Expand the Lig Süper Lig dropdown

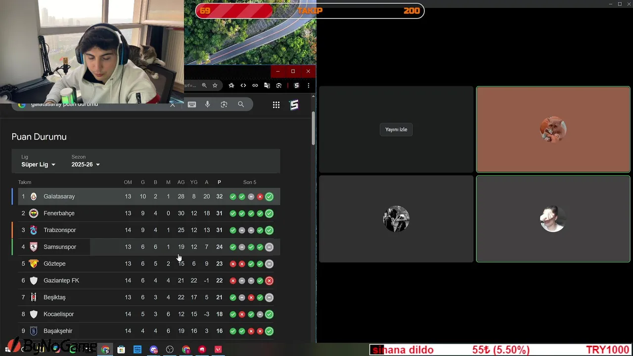click(39, 161)
